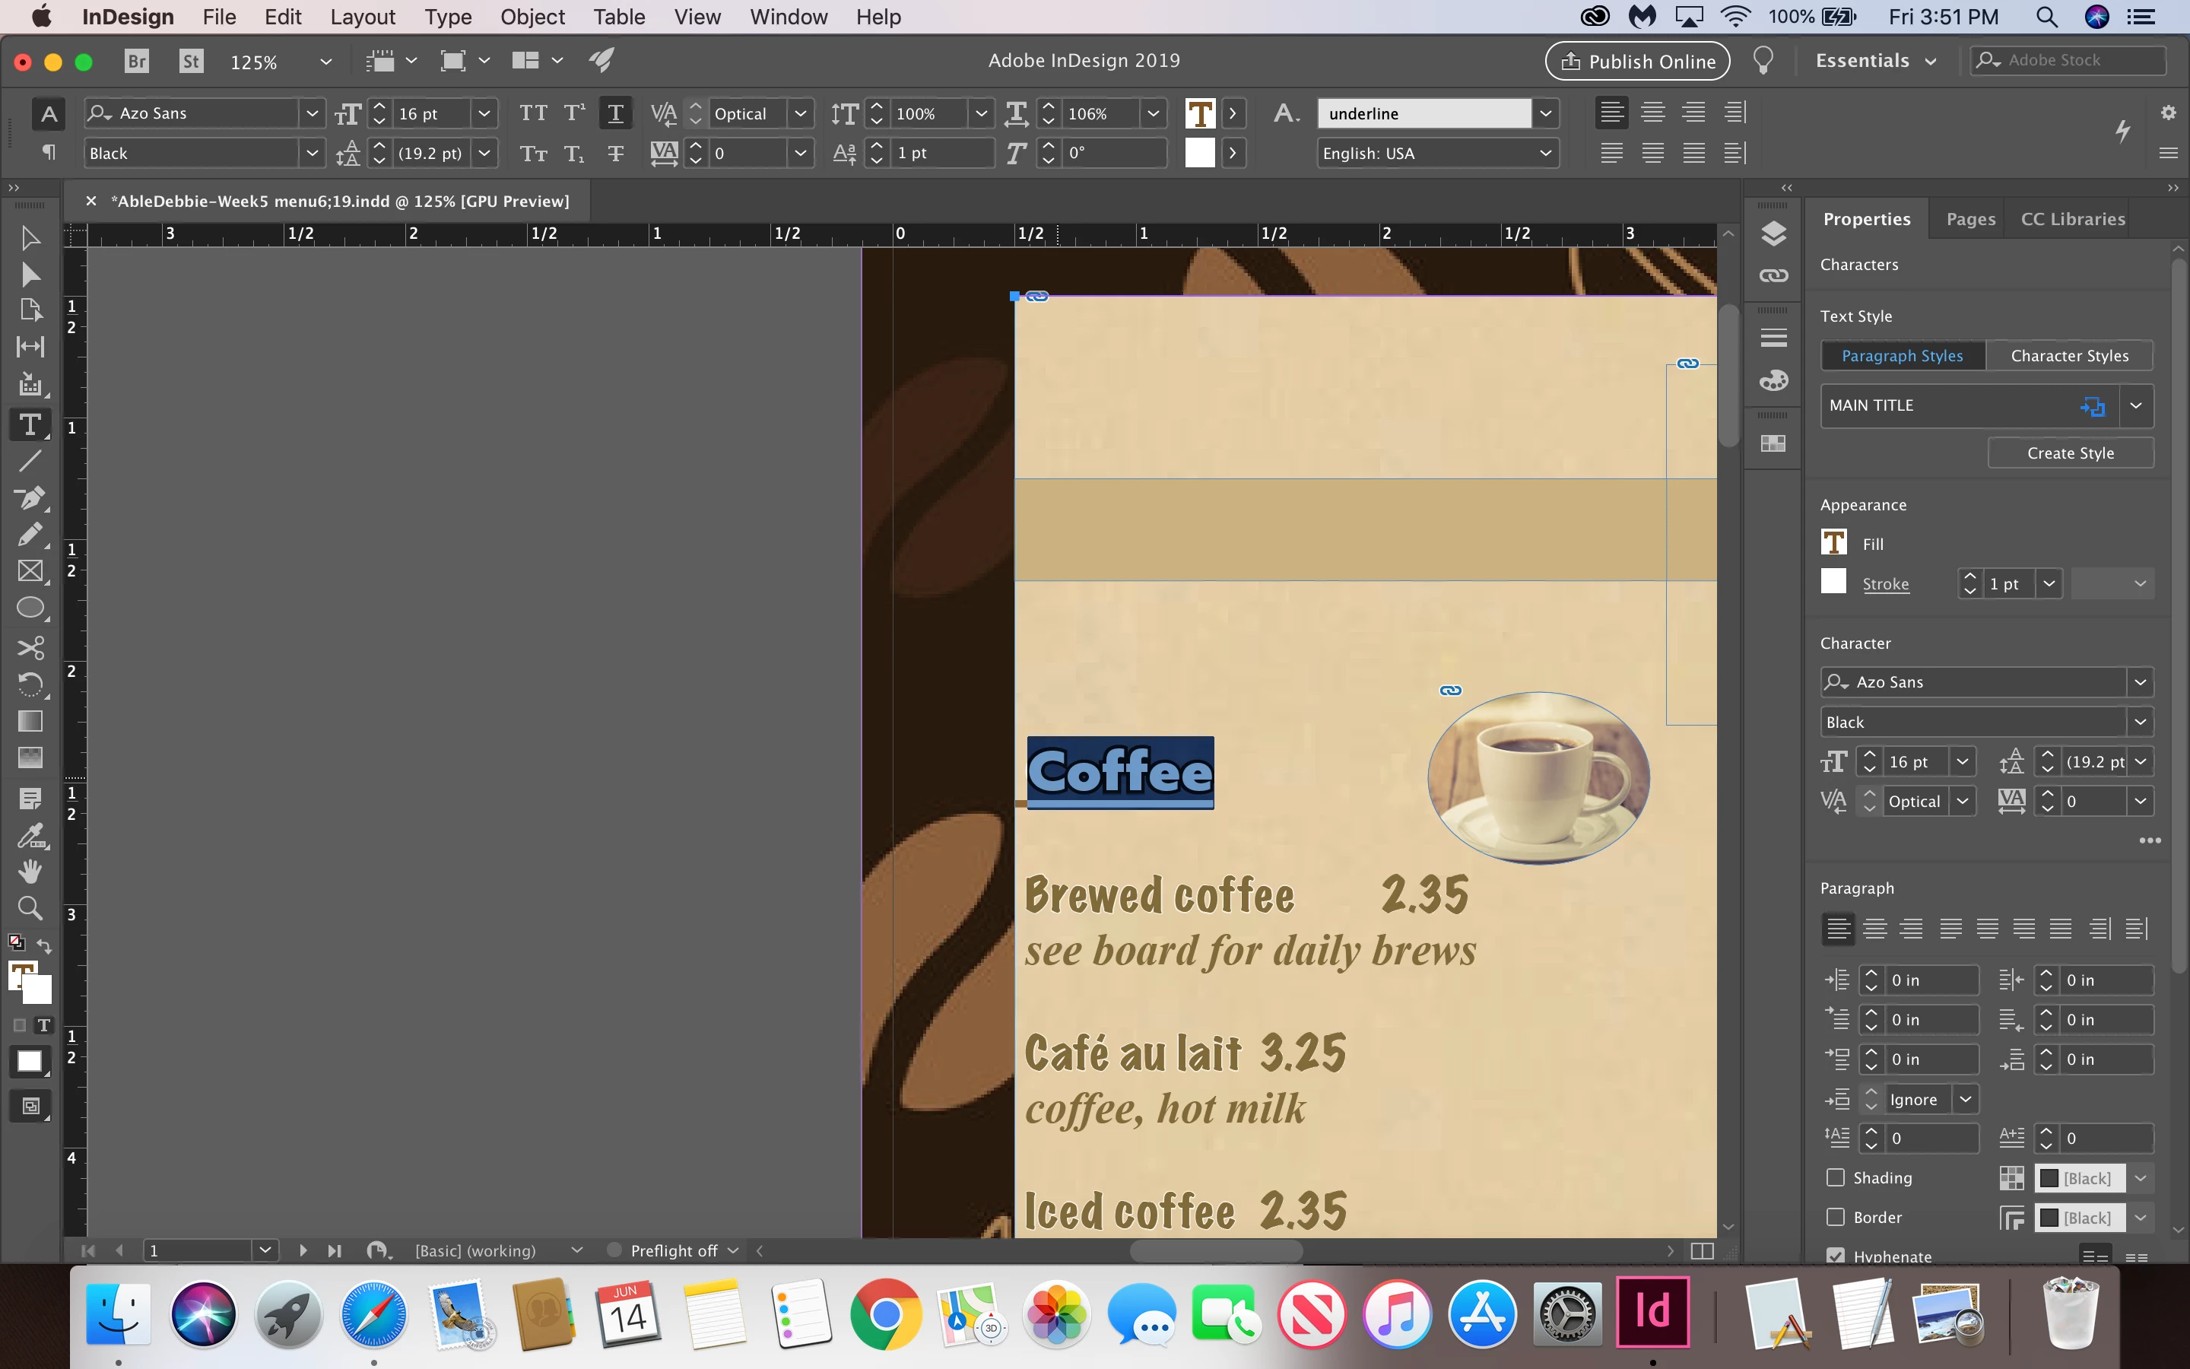Click the Publish Online button

pos(1637,61)
